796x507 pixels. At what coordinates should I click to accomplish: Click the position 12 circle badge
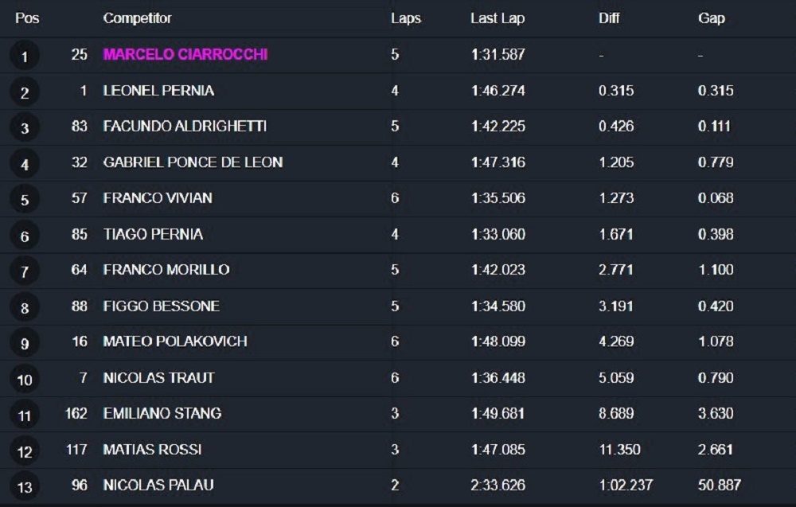[25, 451]
